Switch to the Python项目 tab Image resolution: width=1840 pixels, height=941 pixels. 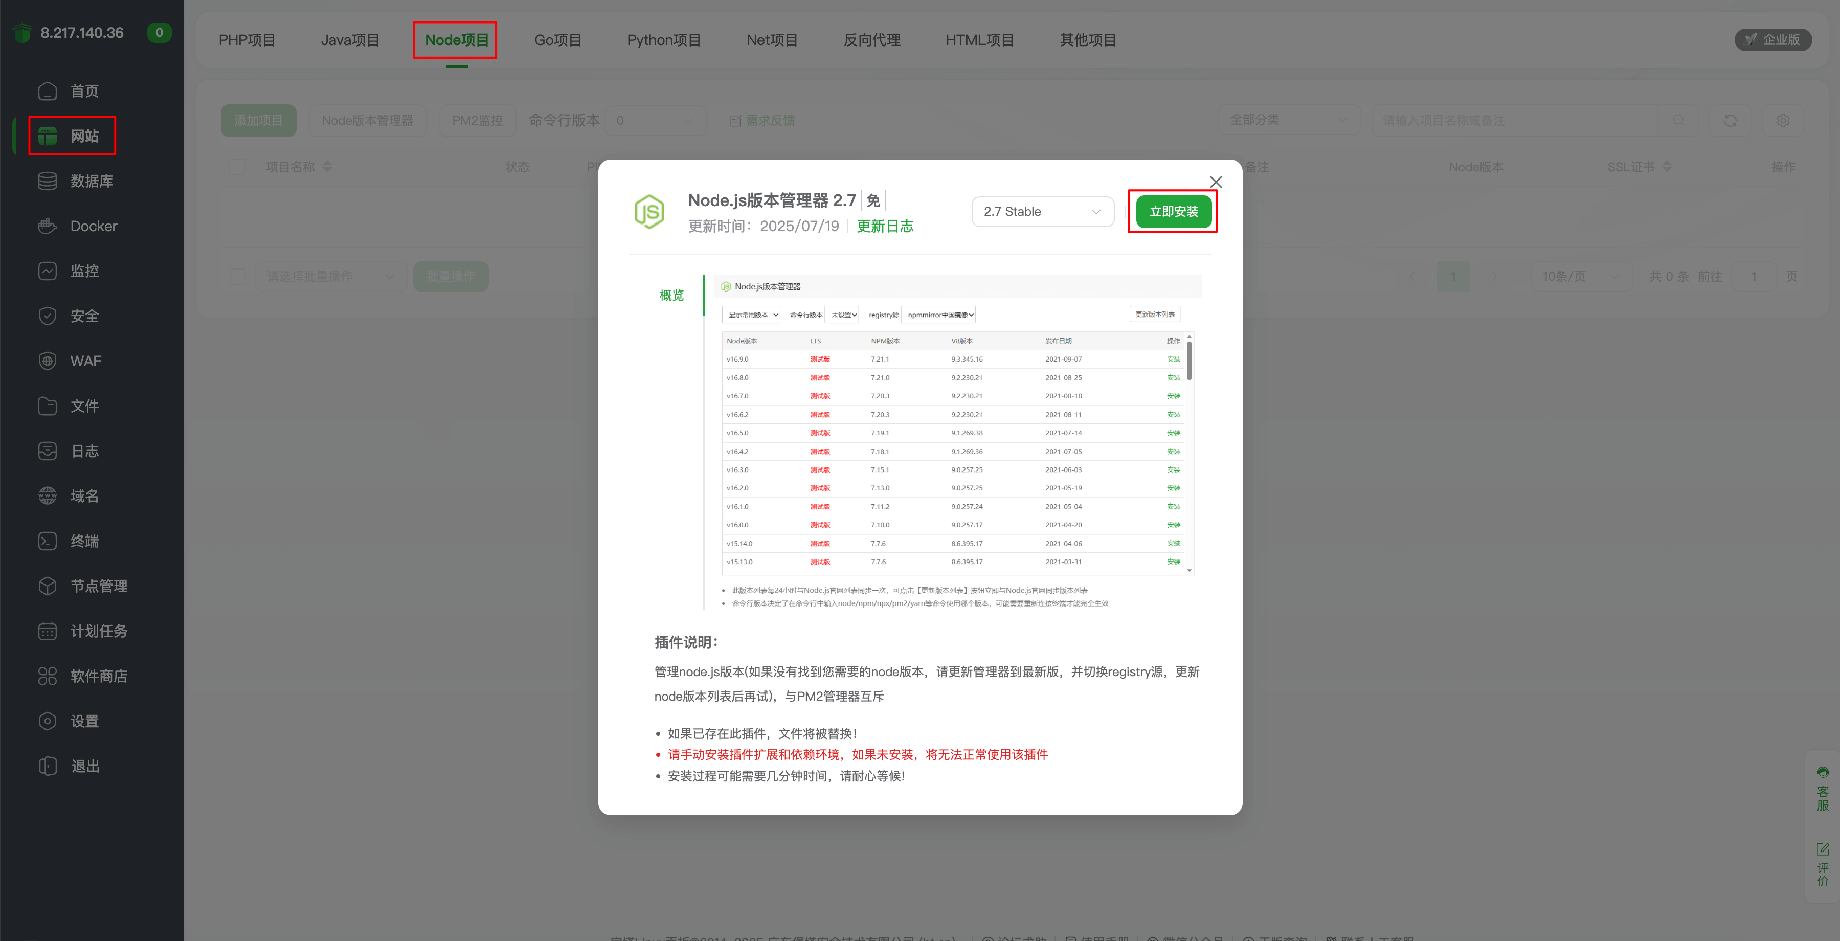[x=664, y=39]
